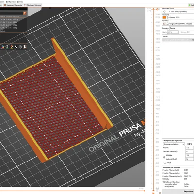The image size is (194, 194).
Task: Select the 21,8% legend row
Action: click(13, 22)
